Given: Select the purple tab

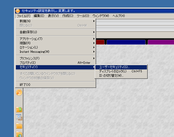Looking at the screenshot, I should (x=161, y=42).
